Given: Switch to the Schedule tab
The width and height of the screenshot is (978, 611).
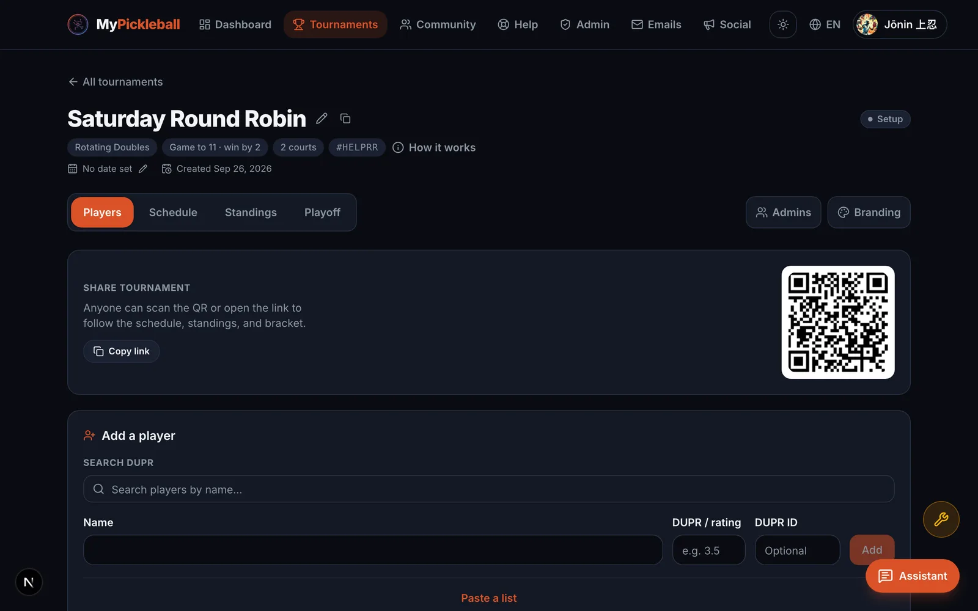Looking at the screenshot, I should [173, 212].
